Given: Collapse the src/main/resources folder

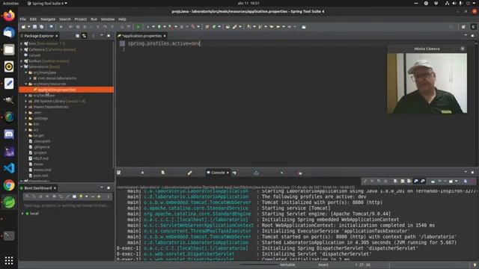Looking at the screenshot, I should pos(26,84).
